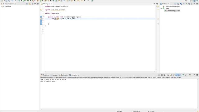Close the Outline view
This screenshot has height=112, width=199.
click(x=169, y=4)
